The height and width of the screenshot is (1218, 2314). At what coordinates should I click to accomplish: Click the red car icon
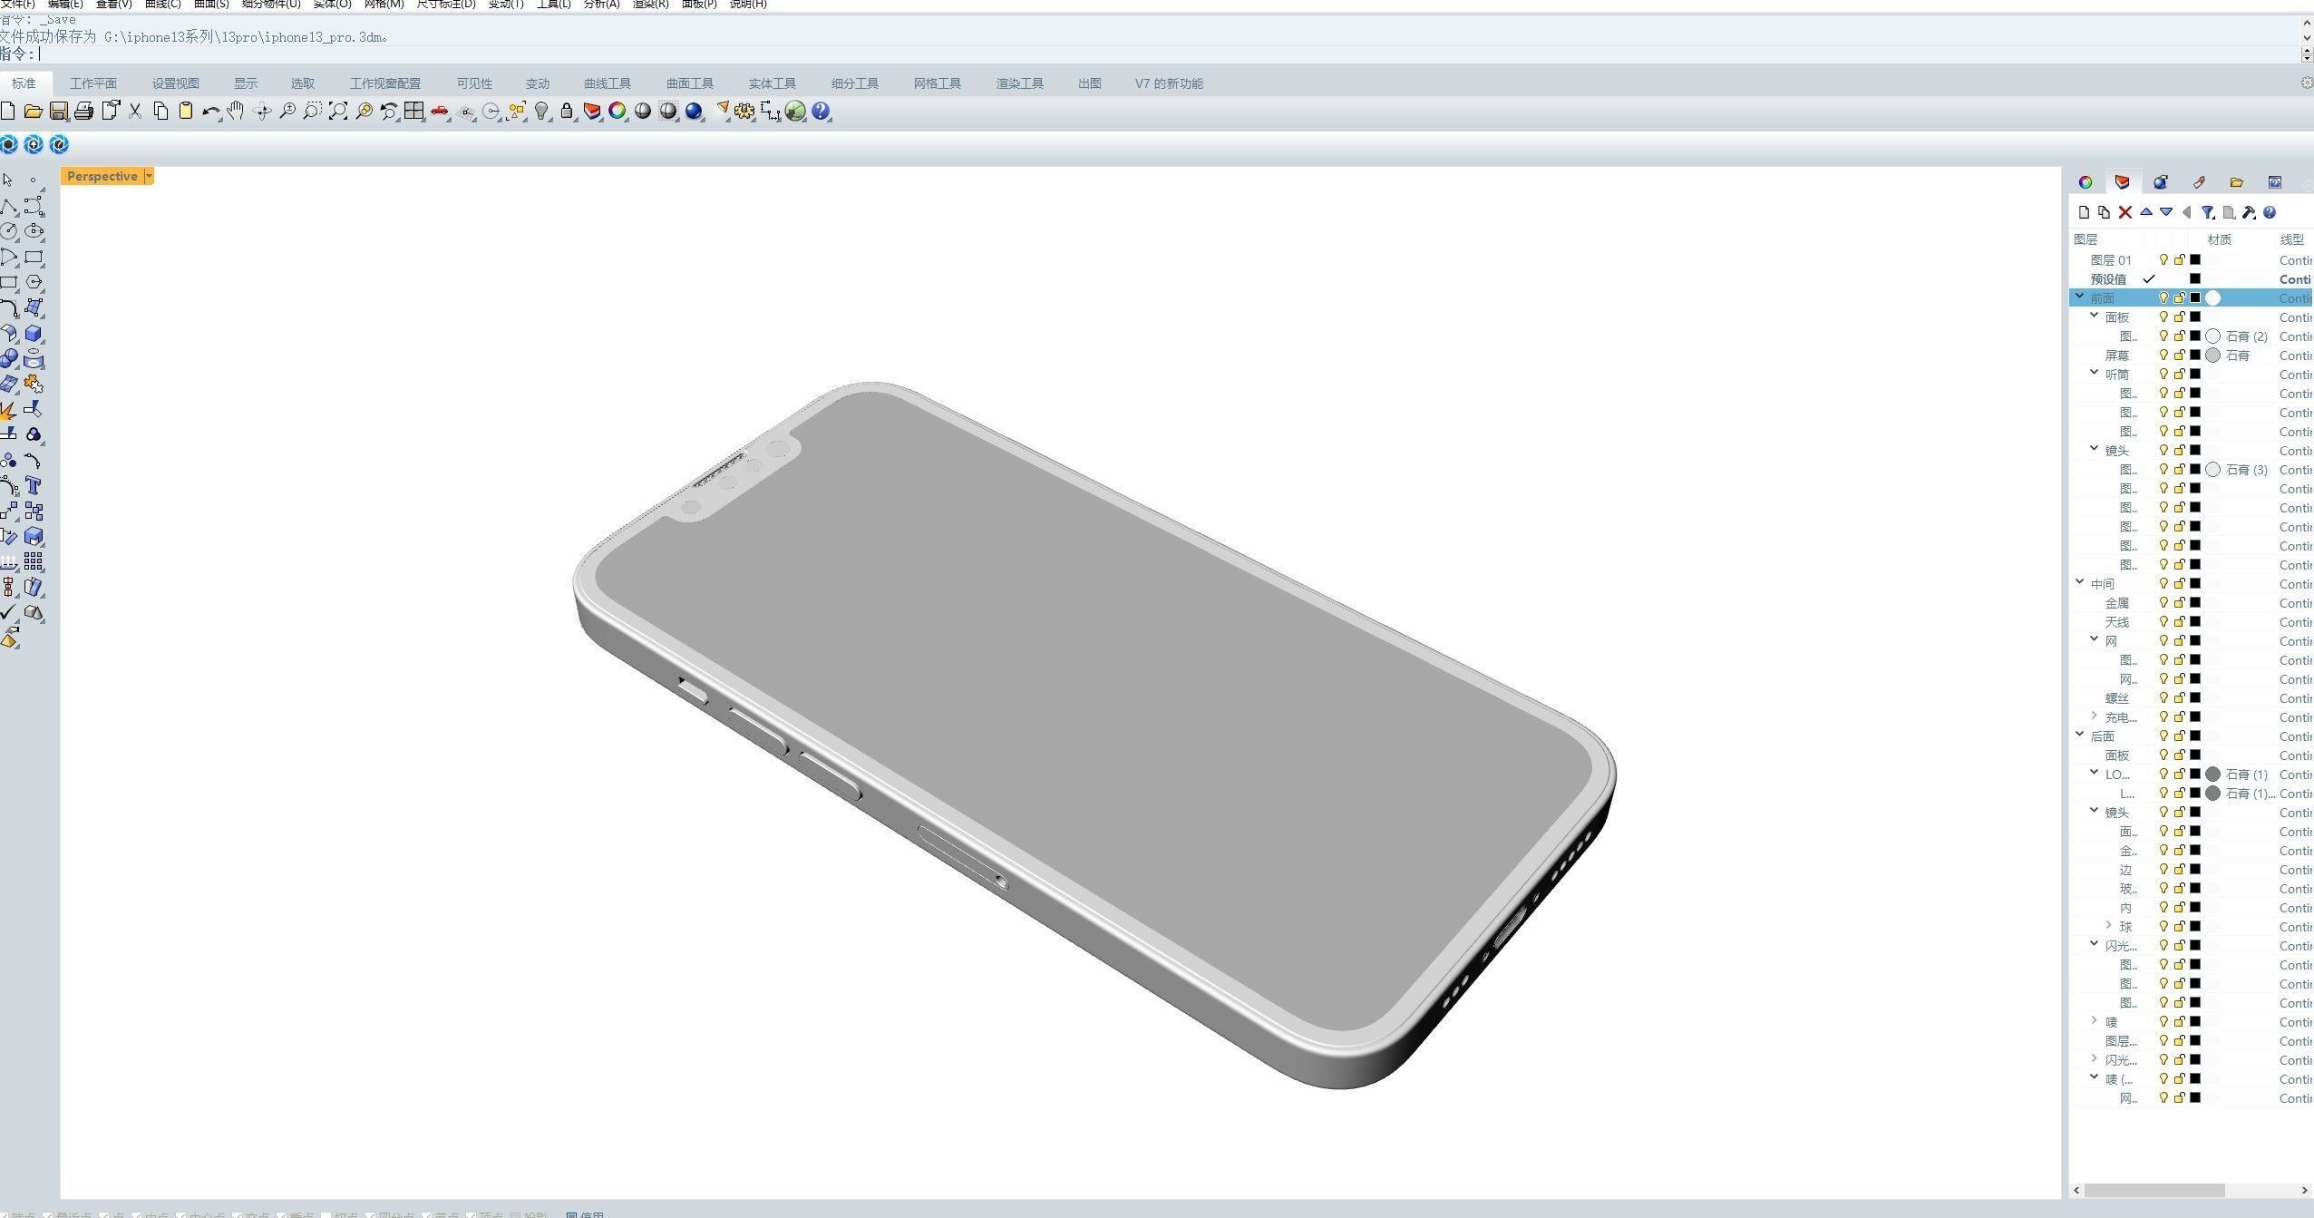440,112
